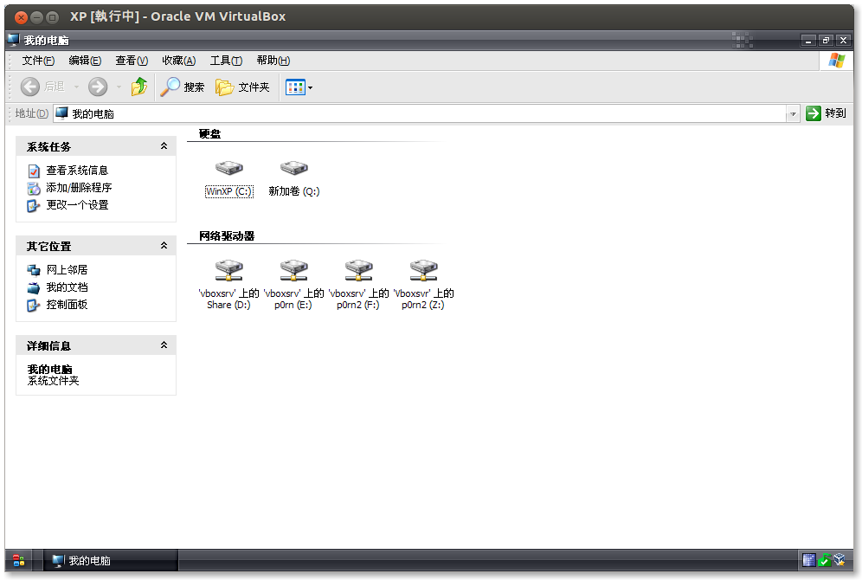Open the 帮助(H) menu
This screenshot has width=862, height=580.
click(x=273, y=61)
